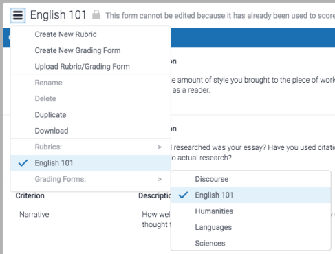Select checked English 101 grading form
This screenshot has width=335, height=254.
[x=251, y=195]
